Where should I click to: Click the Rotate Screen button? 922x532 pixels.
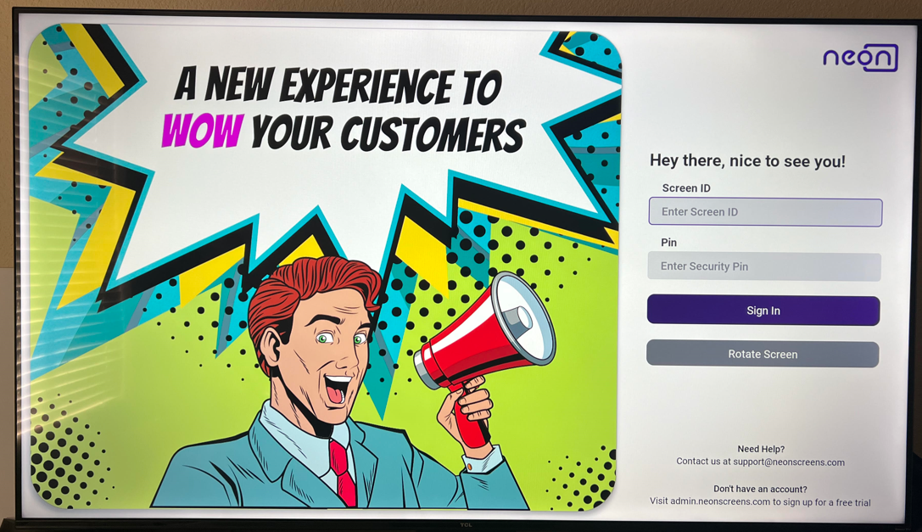coord(763,355)
